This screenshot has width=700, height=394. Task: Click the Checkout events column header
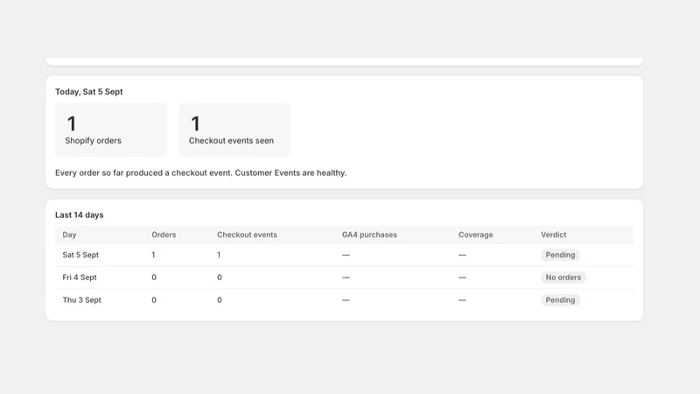247,235
